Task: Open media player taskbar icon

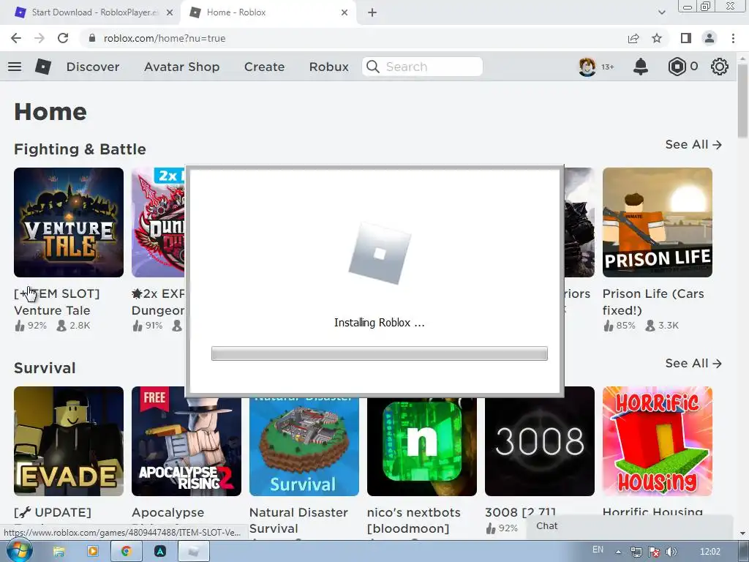Action: click(93, 552)
